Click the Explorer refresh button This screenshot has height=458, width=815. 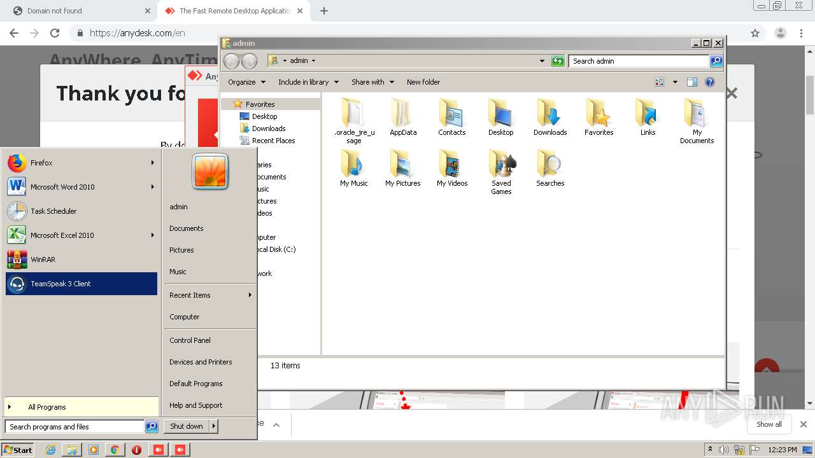tap(558, 61)
